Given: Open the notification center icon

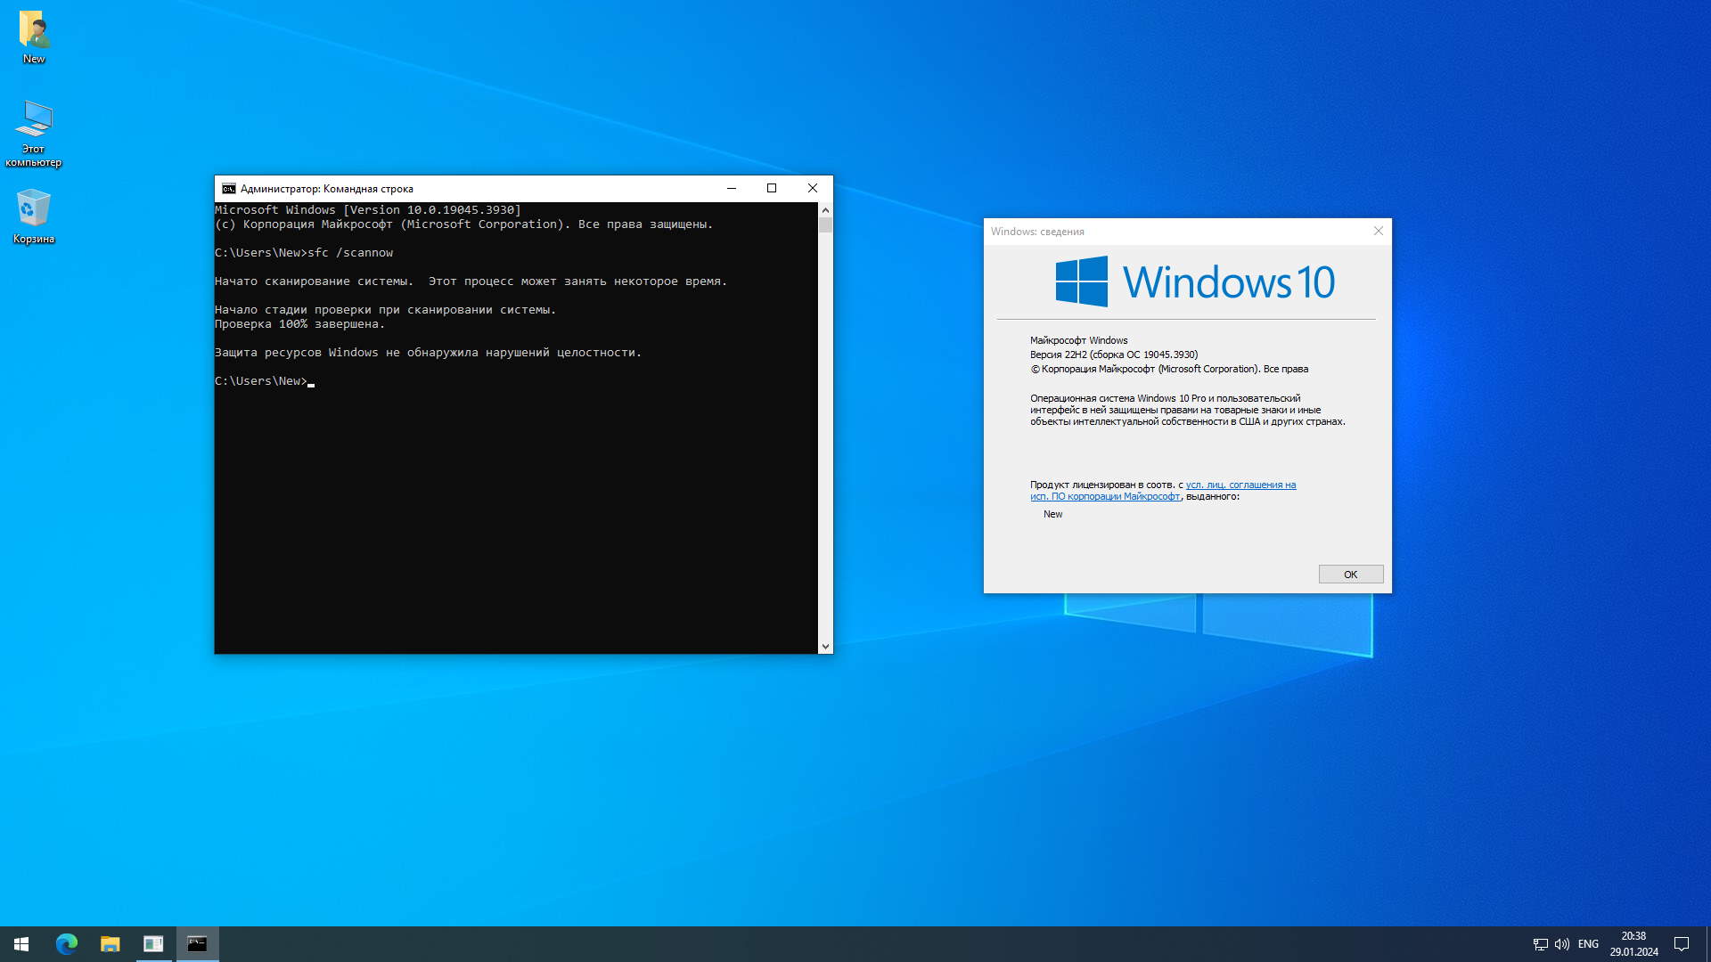Looking at the screenshot, I should click(x=1682, y=944).
